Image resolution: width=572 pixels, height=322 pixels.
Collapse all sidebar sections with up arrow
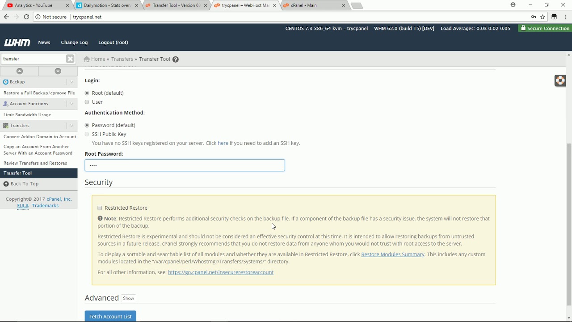(19, 71)
